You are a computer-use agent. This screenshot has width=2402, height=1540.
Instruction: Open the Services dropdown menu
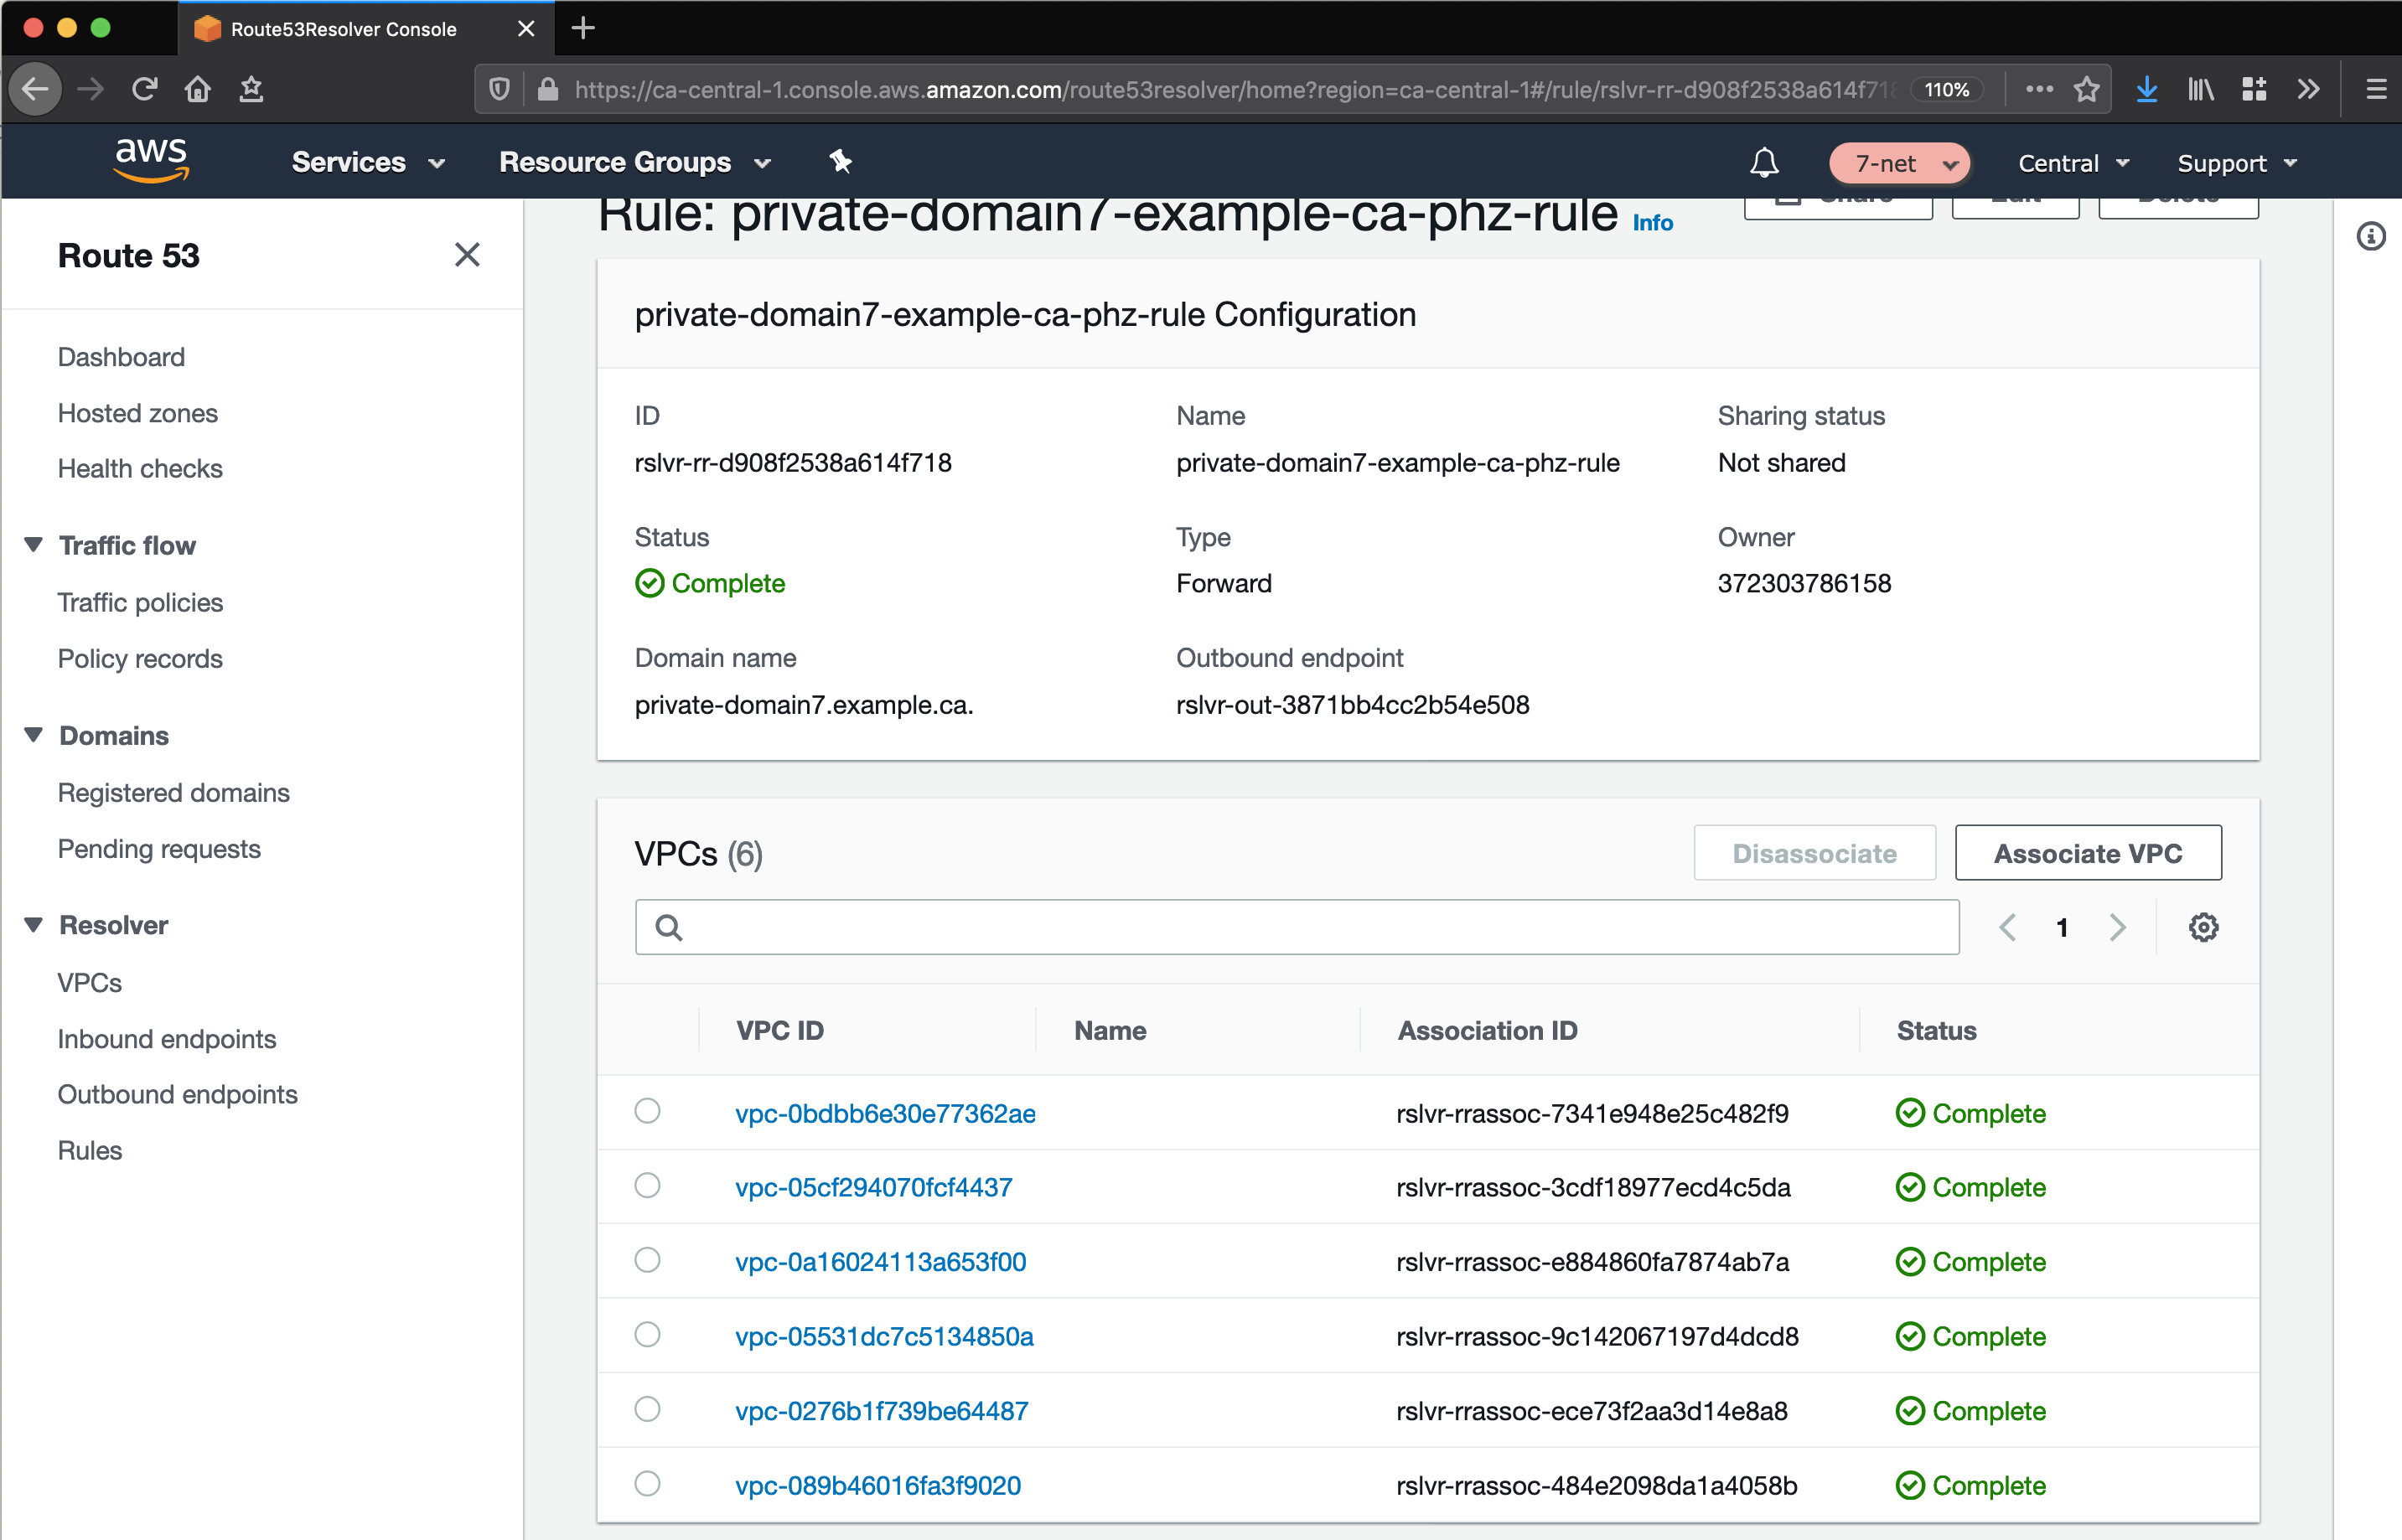[367, 162]
